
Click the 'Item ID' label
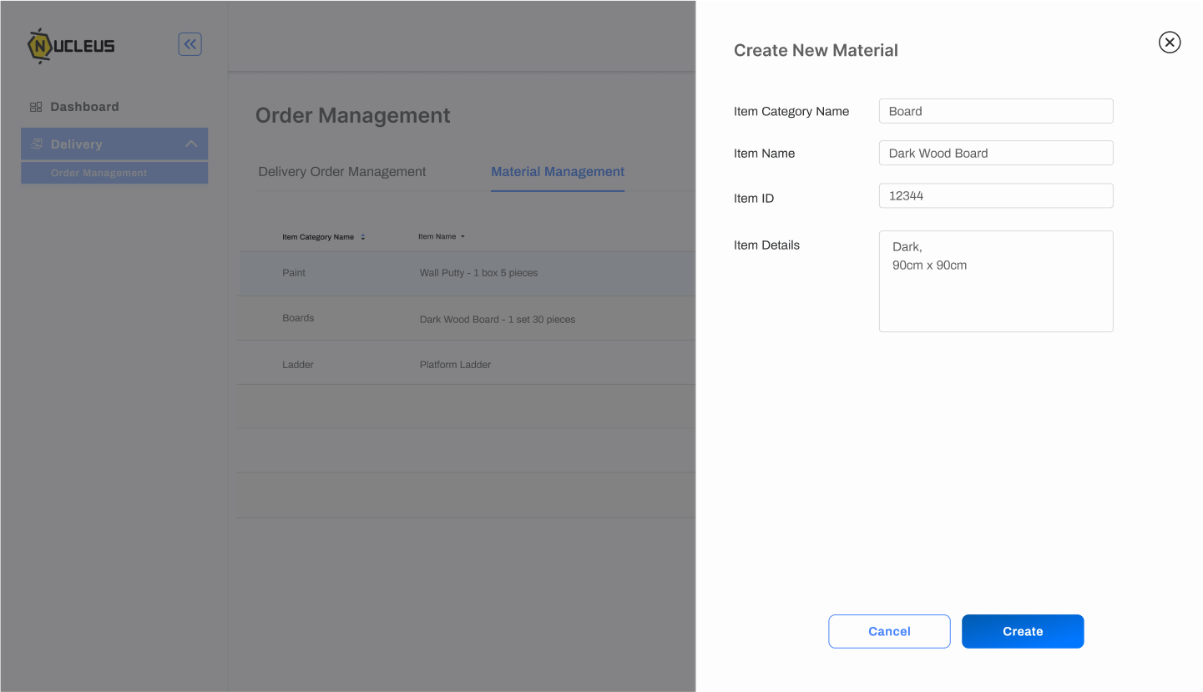pyautogui.click(x=754, y=198)
